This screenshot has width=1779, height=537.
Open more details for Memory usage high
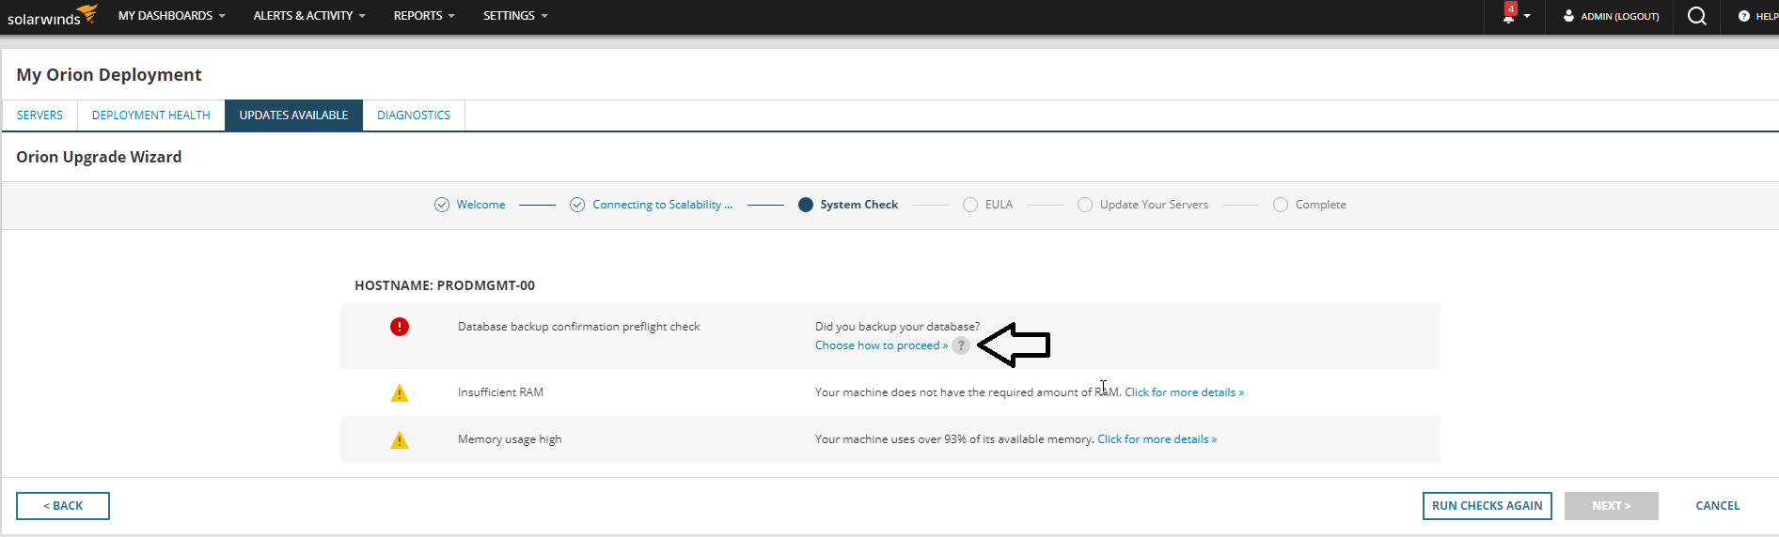pos(1157,439)
